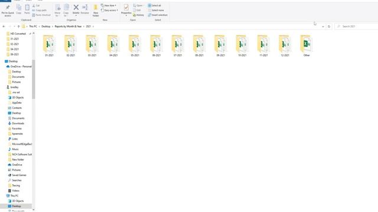The image size is (378, 212).
Task: Click Links in navigation pane
Action: pos(13,139)
